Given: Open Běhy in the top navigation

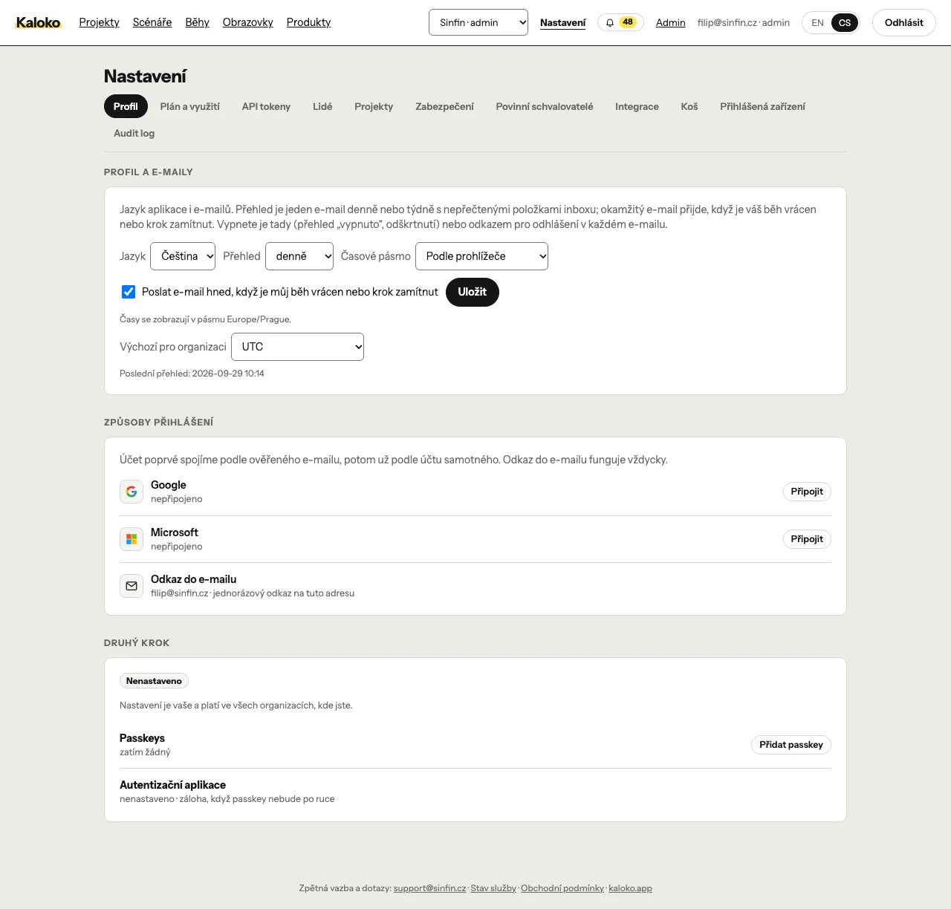Looking at the screenshot, I should (198, 22).
